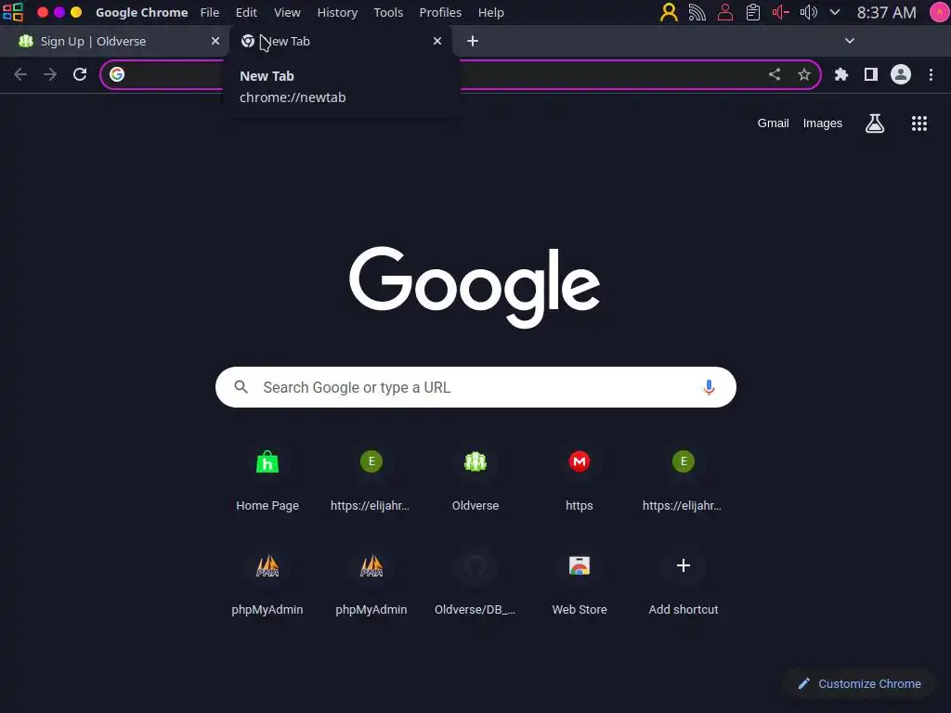Click the red person tray icon
Screen dimensions: 951x713
[x=724, y=12]
